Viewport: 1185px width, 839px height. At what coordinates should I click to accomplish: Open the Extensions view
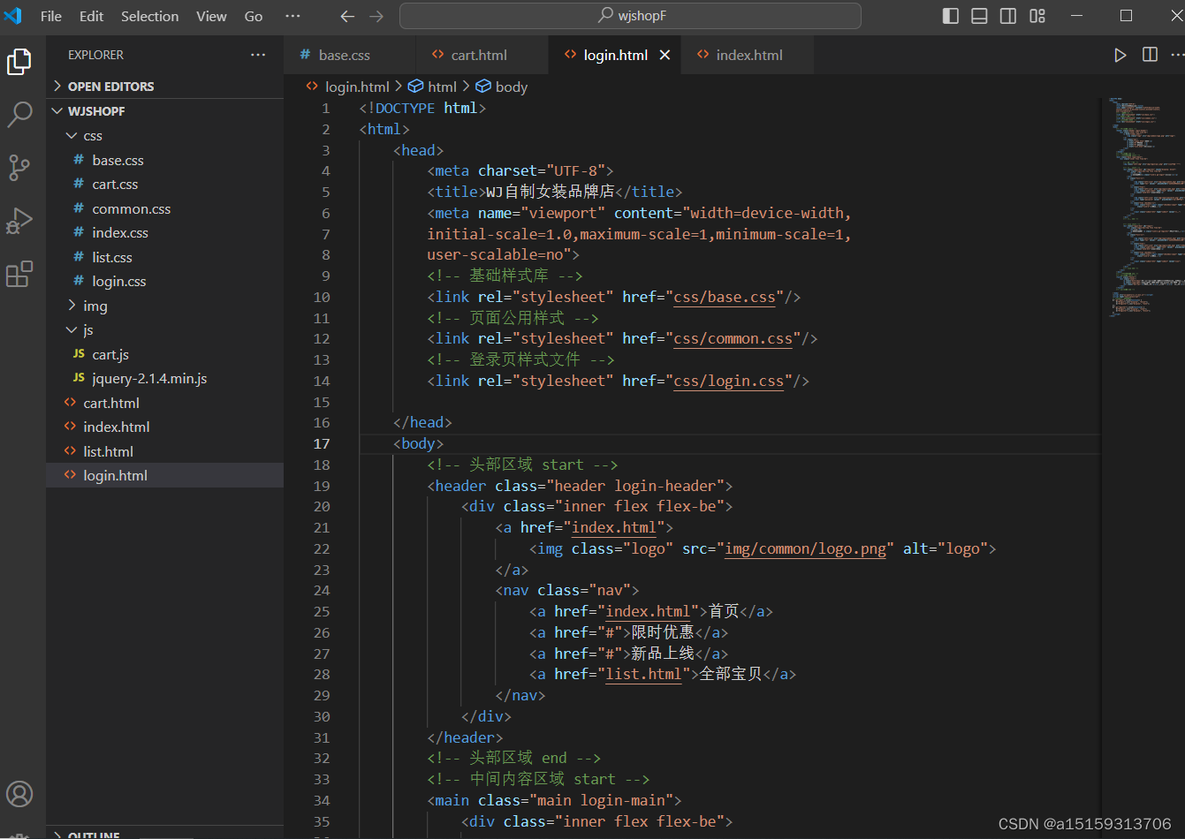point(19,274)
